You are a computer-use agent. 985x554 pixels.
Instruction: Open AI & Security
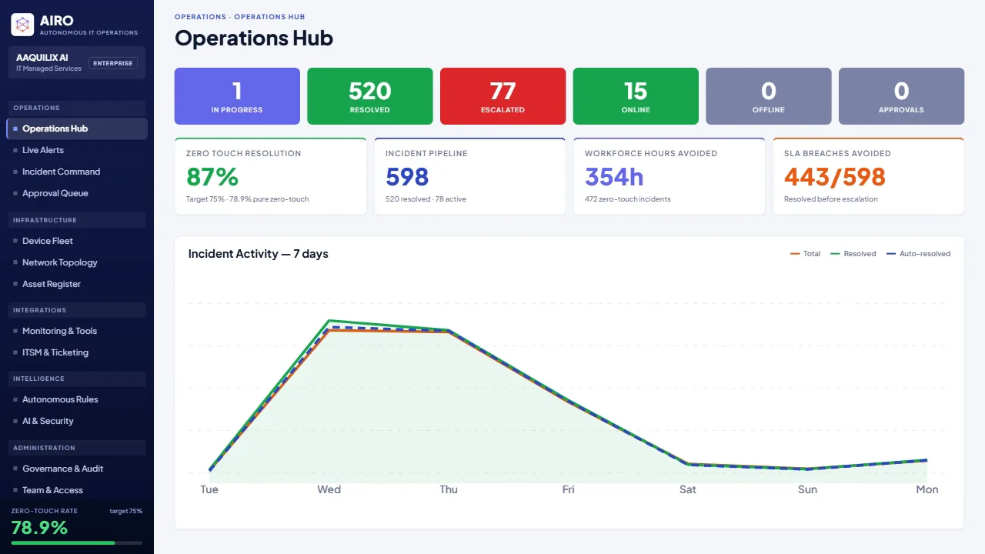(77, 421)
